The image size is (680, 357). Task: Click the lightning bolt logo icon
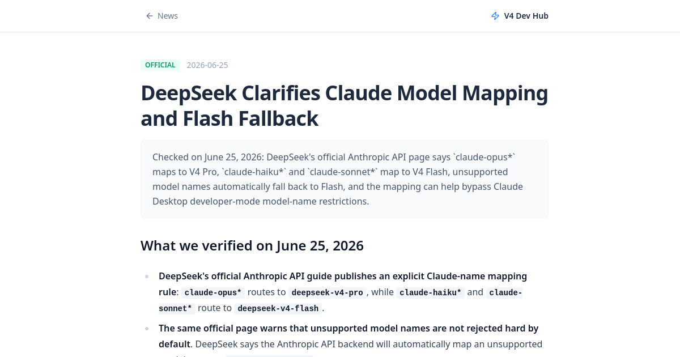coord(495,16)
